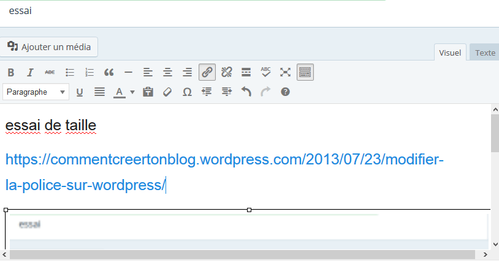Image resolution: width=499 pixels, height=261 pixels.
Task: Click the Ajouter un média button
Action: point(49,47)
